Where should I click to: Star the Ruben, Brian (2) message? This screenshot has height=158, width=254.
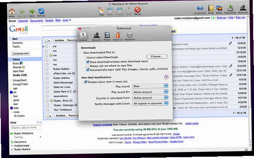pos(51,101)
